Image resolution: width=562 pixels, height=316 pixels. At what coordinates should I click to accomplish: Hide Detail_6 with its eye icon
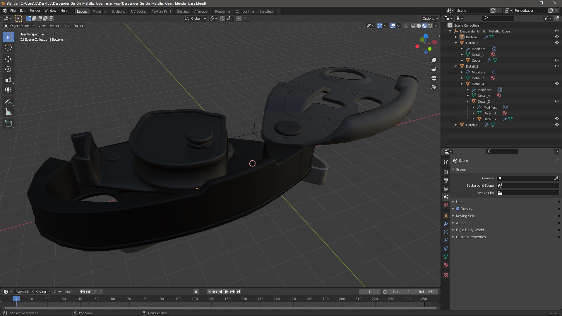557,125
